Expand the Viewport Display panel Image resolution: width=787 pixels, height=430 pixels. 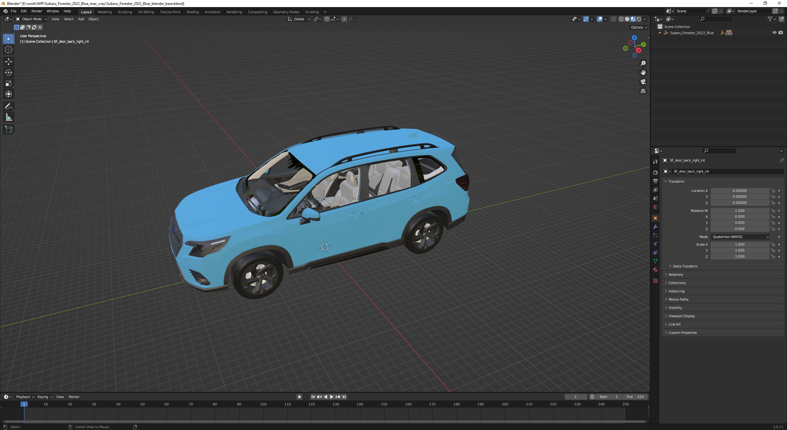click(681, 316)
